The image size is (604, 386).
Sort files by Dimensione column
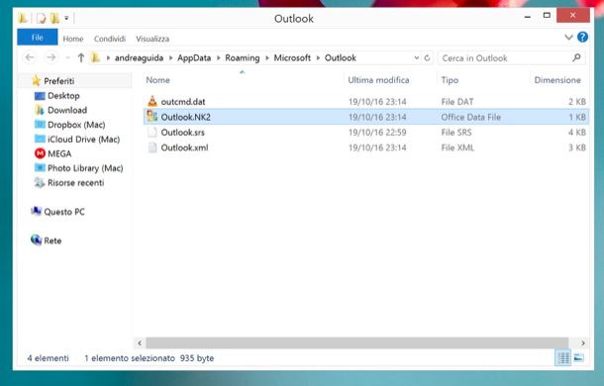[x=557, y=80]
